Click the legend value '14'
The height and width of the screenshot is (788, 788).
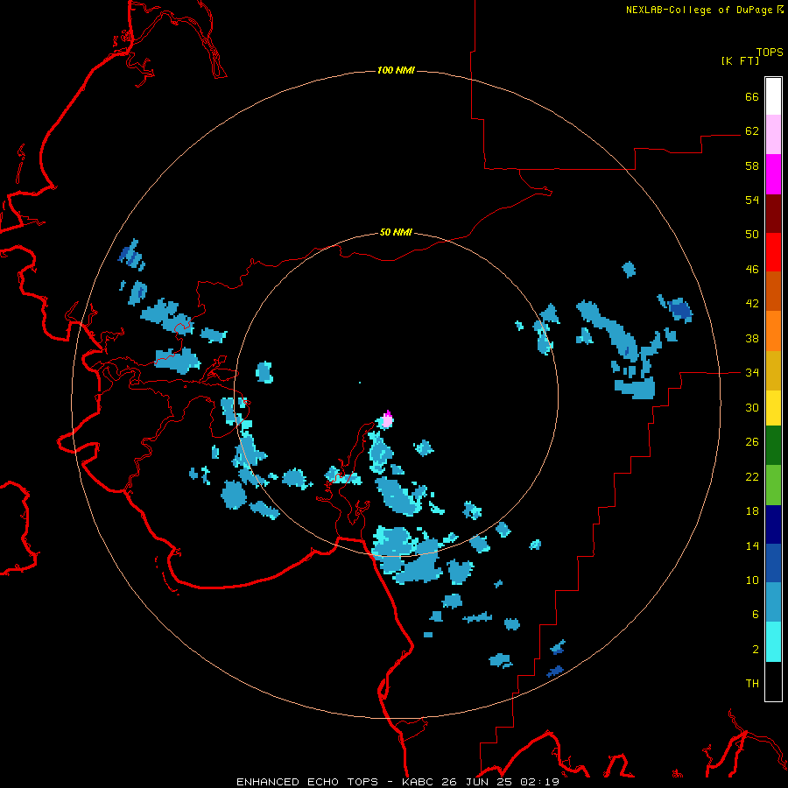pyautogui.click(x=752, y=545)
